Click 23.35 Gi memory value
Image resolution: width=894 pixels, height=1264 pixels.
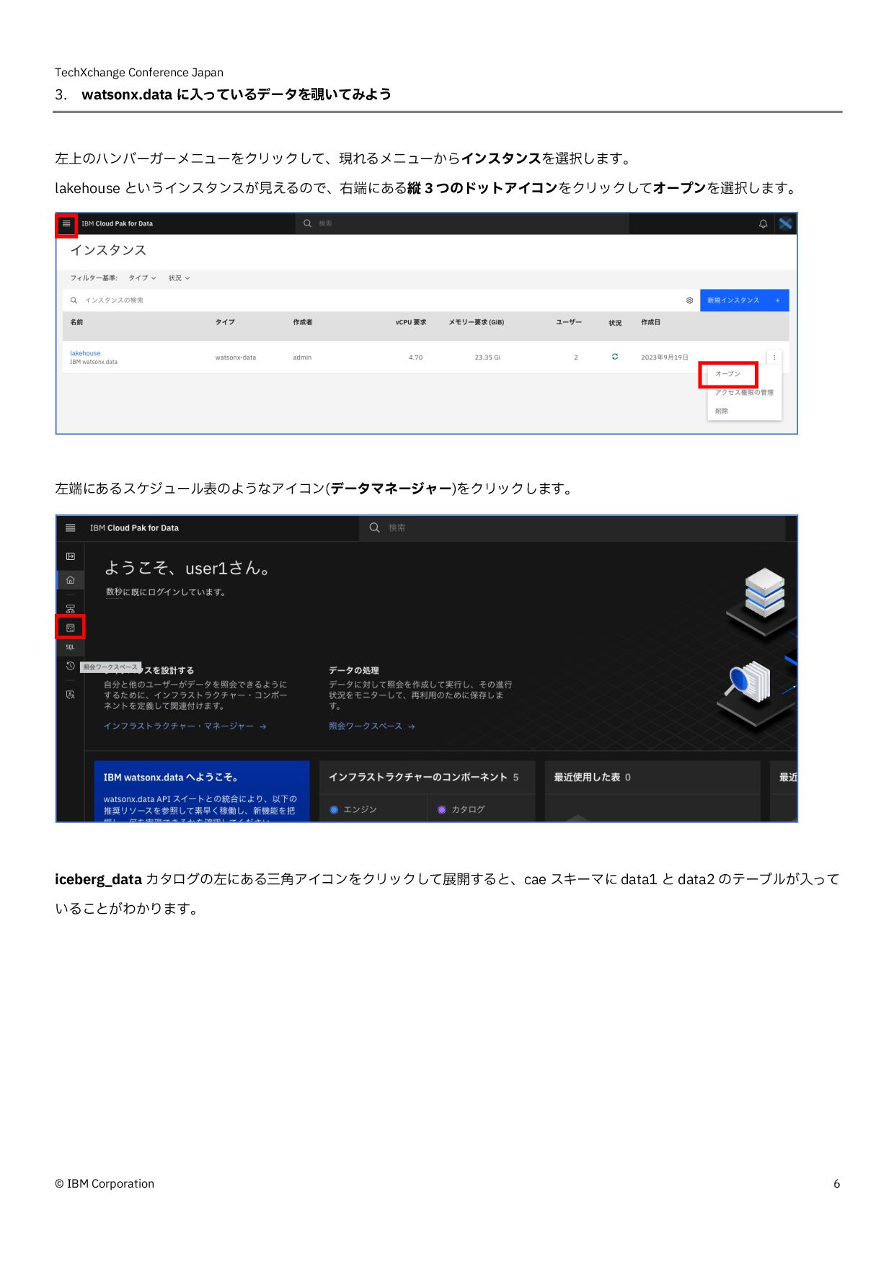coord(487,357)
